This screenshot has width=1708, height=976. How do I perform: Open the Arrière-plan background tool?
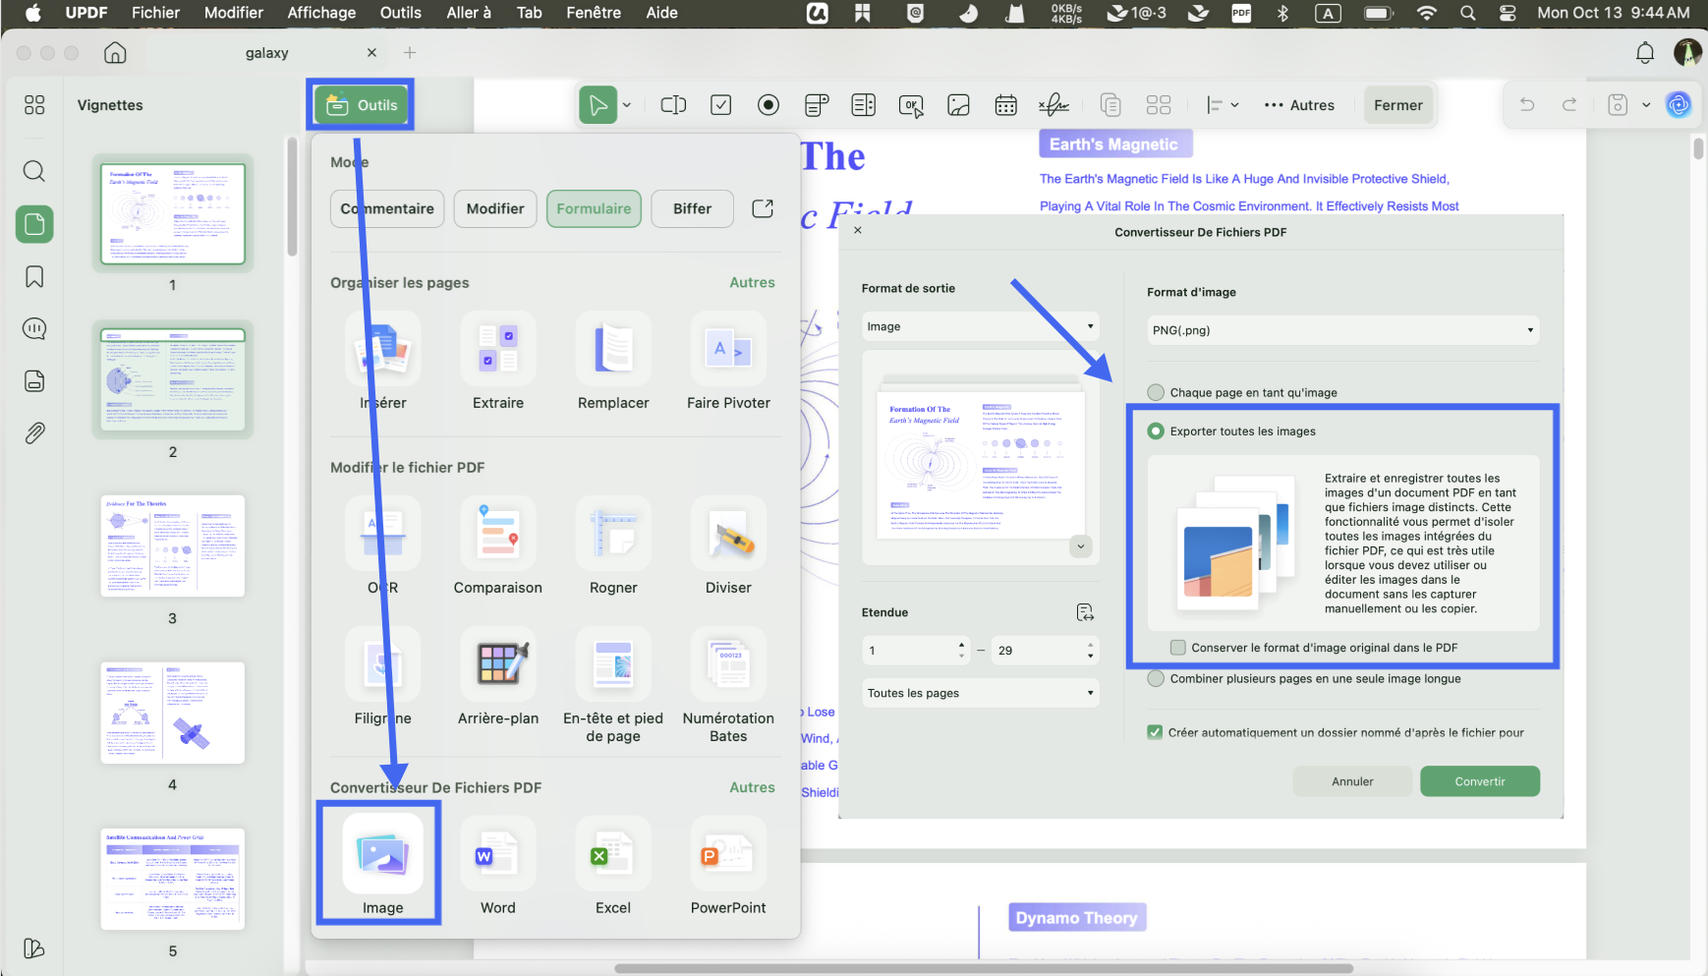pyautogui.click(x=498, y=677)
